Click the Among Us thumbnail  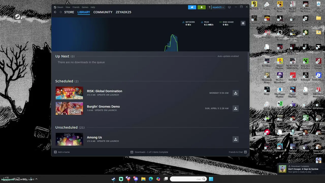pos(69,139)
